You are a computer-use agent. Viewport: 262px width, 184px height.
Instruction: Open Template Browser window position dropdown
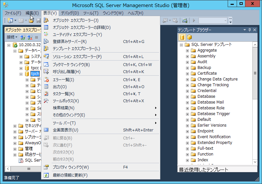(x=245, y=30)
